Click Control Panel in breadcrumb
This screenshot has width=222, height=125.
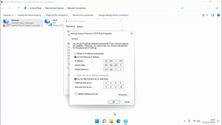(36, 8)
